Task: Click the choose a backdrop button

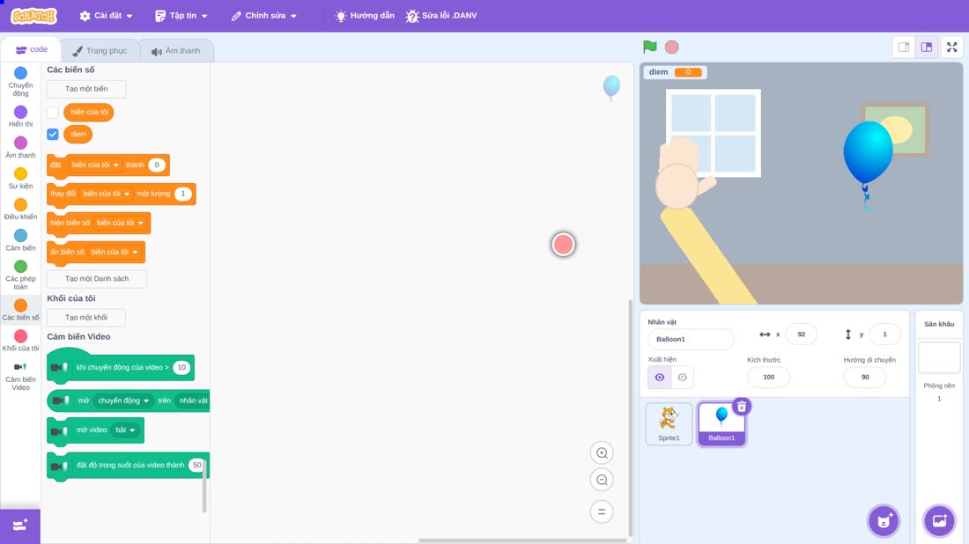Action: click(x=939, y=521)
